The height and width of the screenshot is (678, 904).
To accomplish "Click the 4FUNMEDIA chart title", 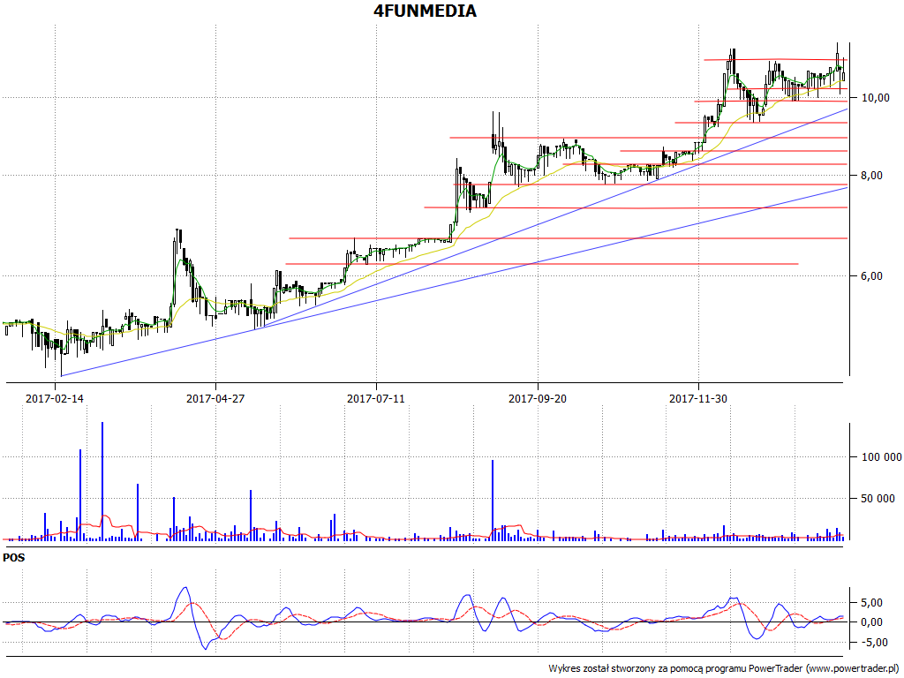I will pos(425,11).
